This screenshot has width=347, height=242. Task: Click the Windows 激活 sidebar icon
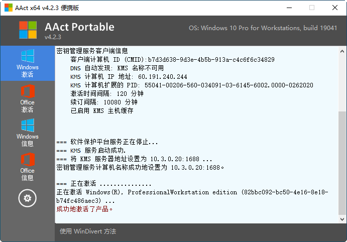pos(27,63)
